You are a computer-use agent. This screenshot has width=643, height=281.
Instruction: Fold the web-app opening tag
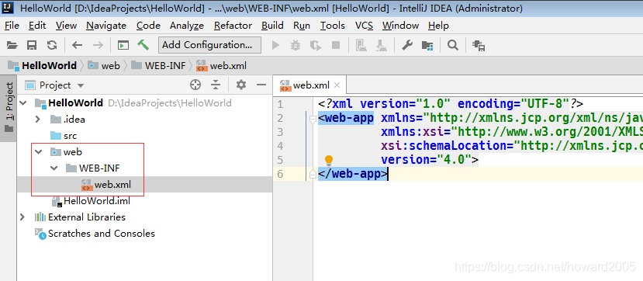(x=313, y=119)
